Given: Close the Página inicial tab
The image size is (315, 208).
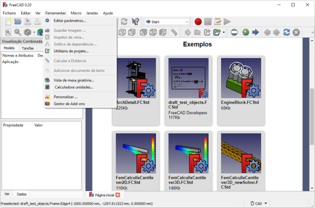Looking at the screenshot, I should (x=118, y=195).
